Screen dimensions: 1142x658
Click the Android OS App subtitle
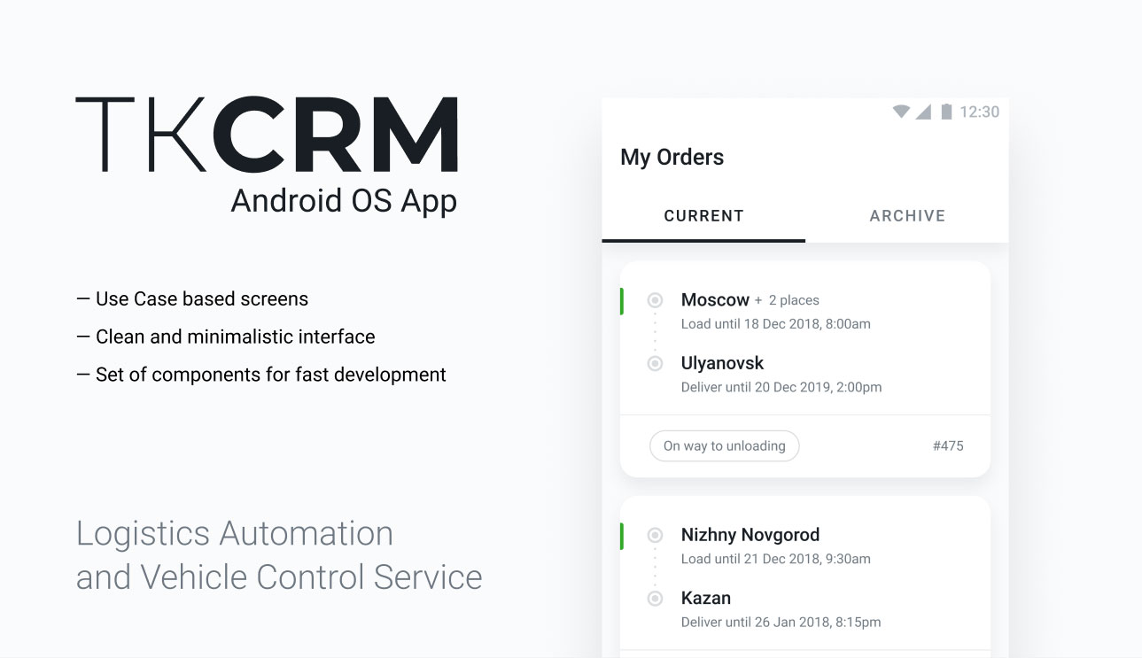pos(344,201)
